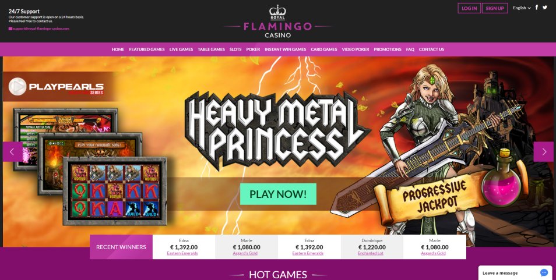Expand the English language dropdown
This screenshot has width=556, height=280.
[522, 8]
